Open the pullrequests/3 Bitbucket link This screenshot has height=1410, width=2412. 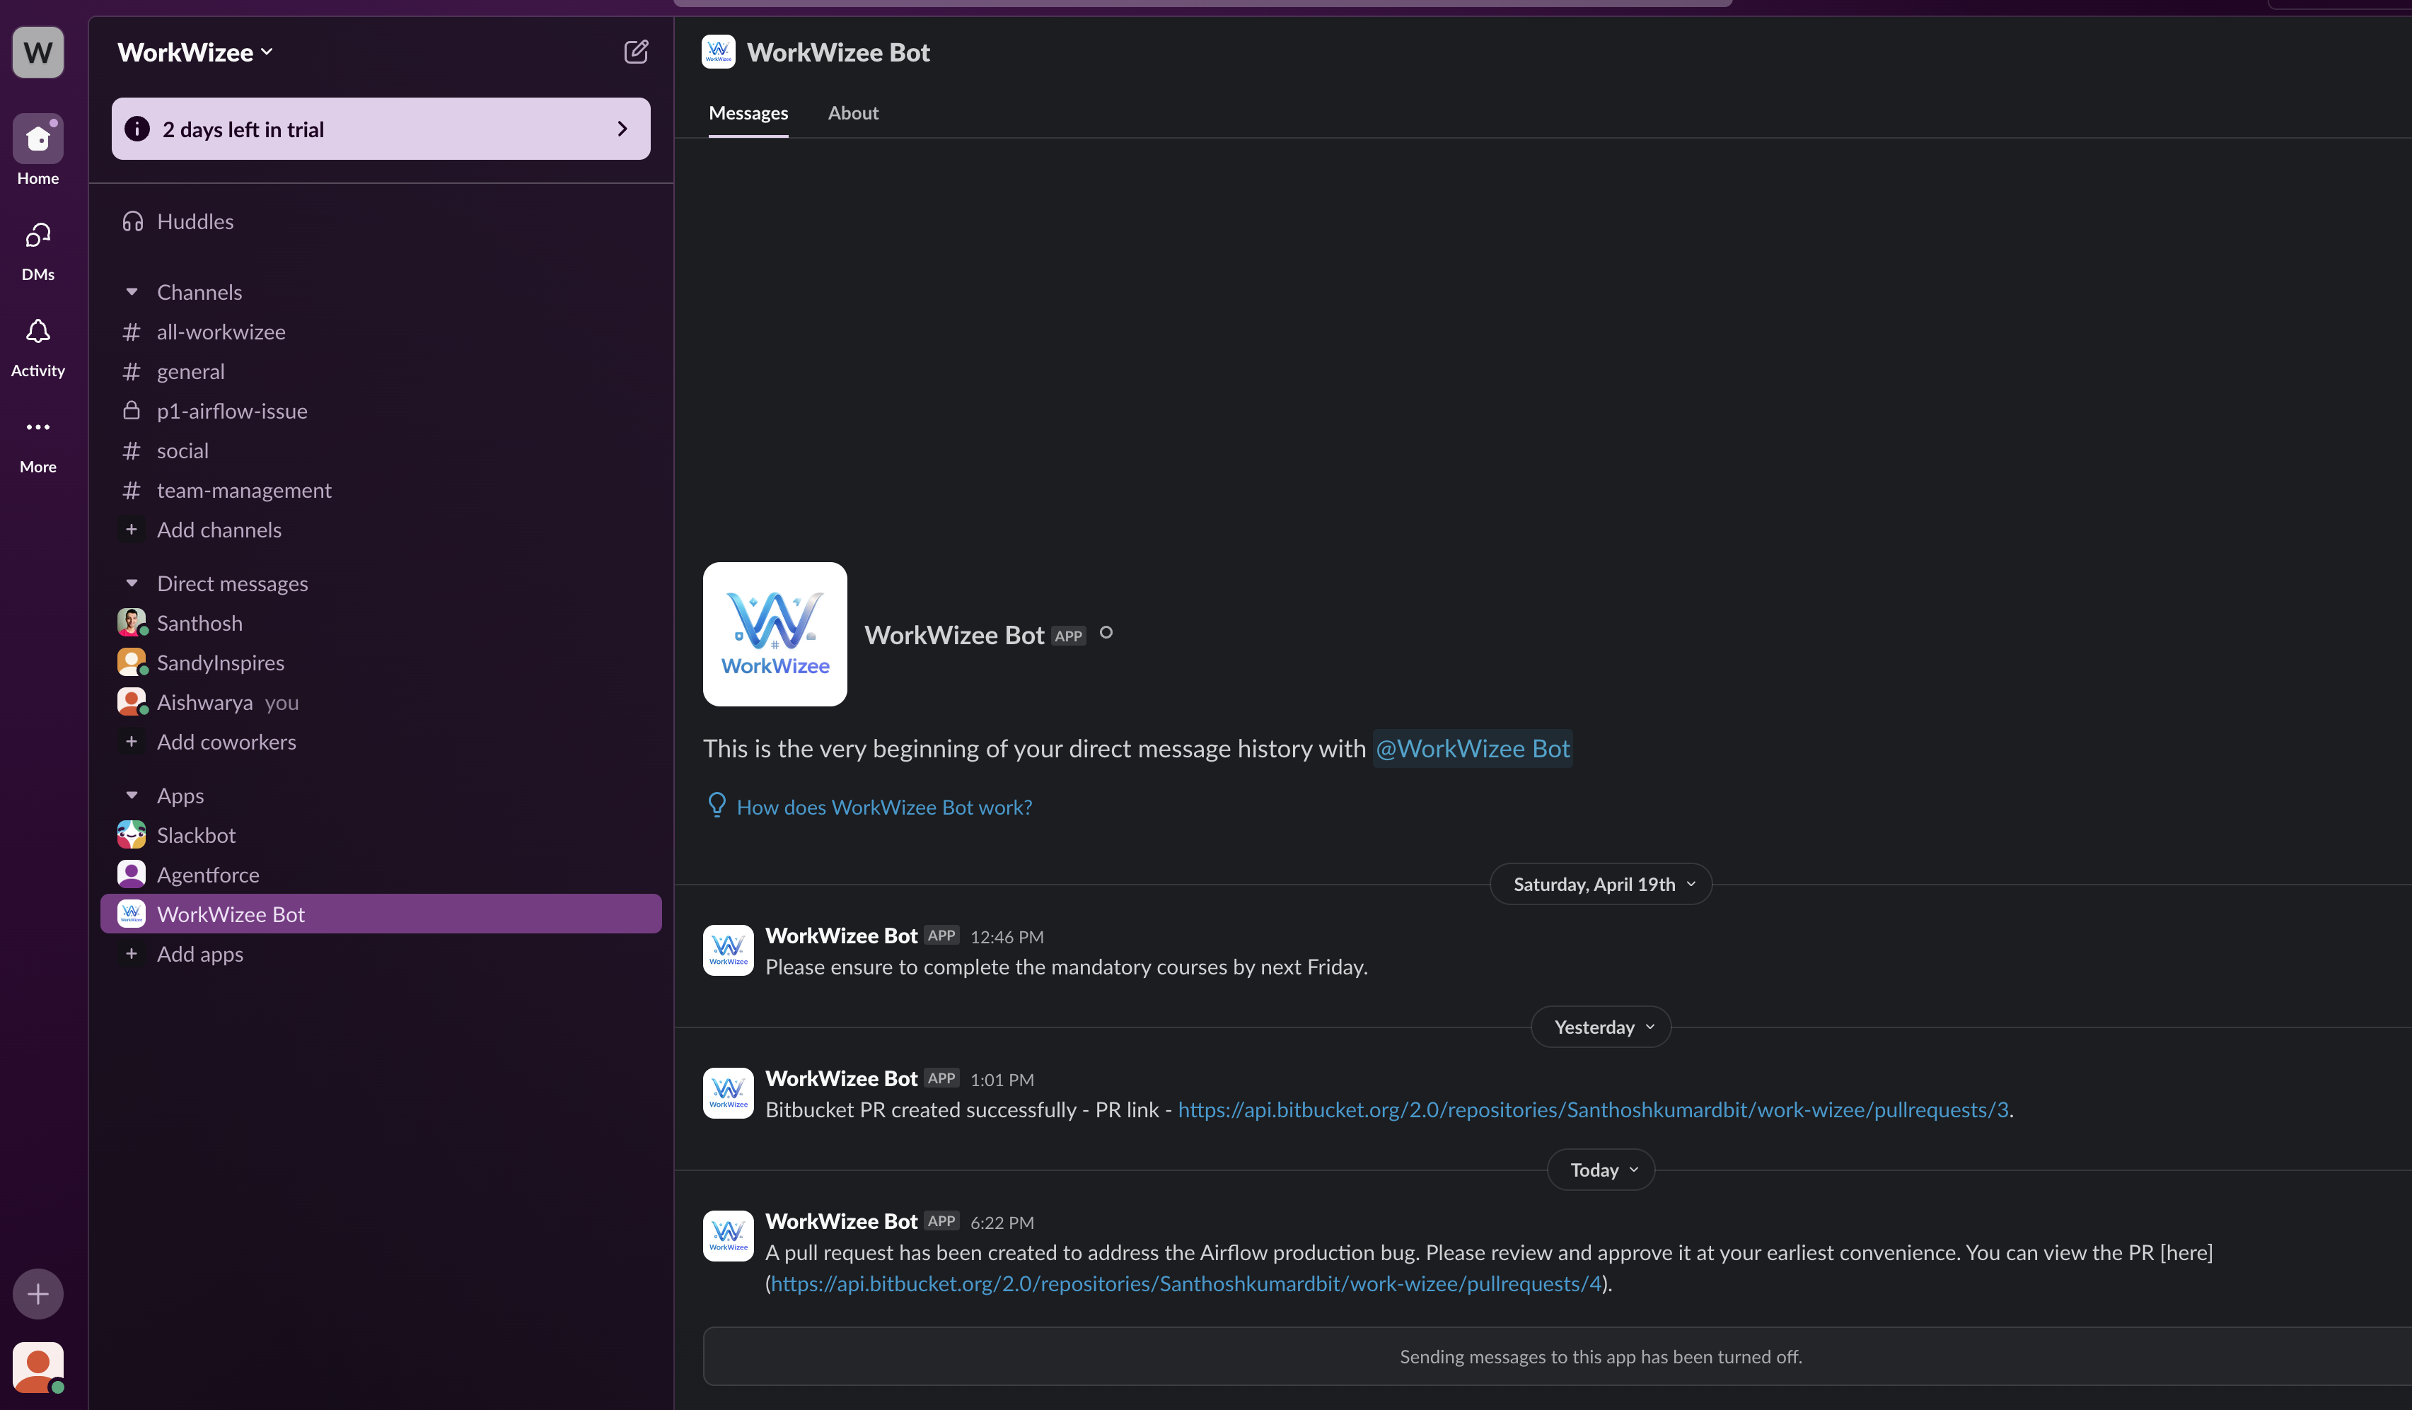tap(1593, 1109)
